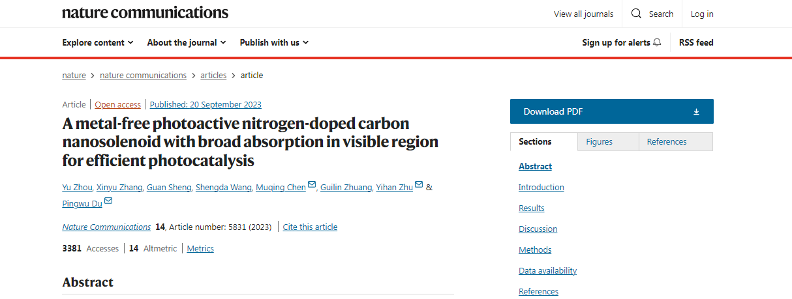792x299 pixels.
Task: Open the Cite this article link
Action: pos(310,227)
